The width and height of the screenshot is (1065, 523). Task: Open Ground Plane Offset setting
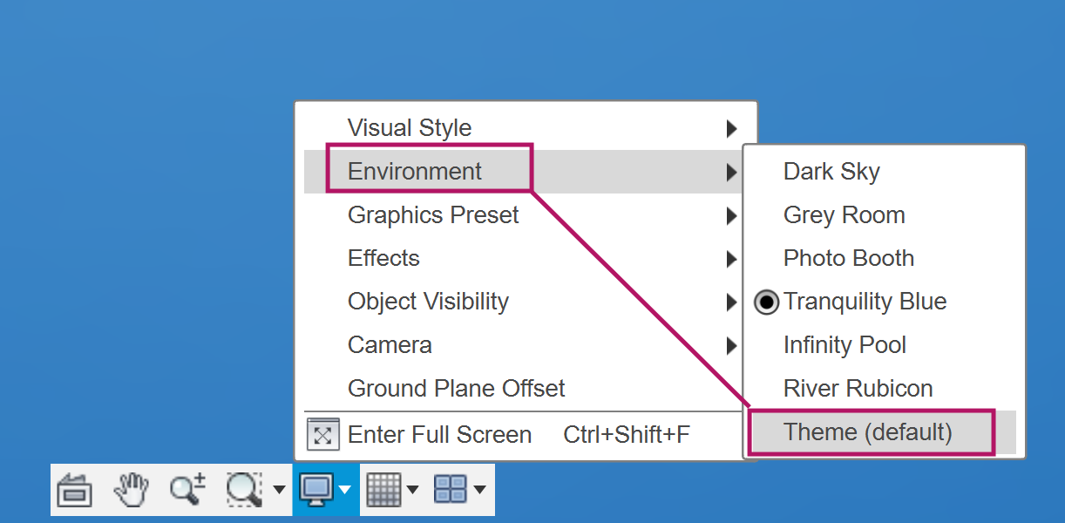(x=456, y=389)
